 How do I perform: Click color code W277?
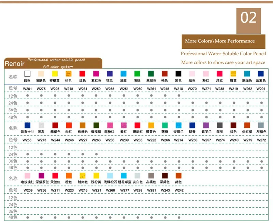[125, 190]
